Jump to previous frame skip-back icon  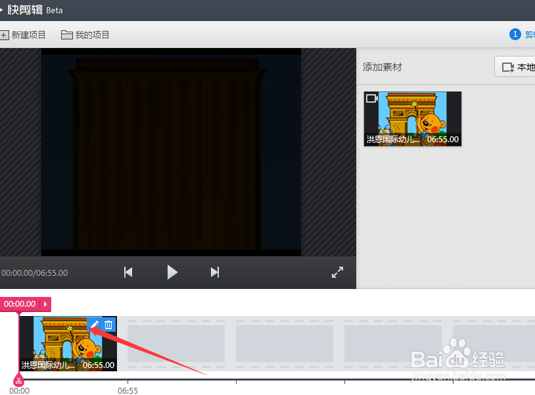128,273
